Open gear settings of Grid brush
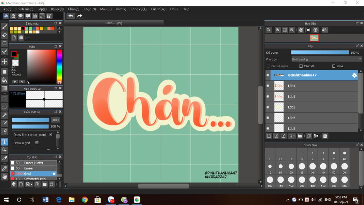 pyautogui.click(x=54, y=174)
